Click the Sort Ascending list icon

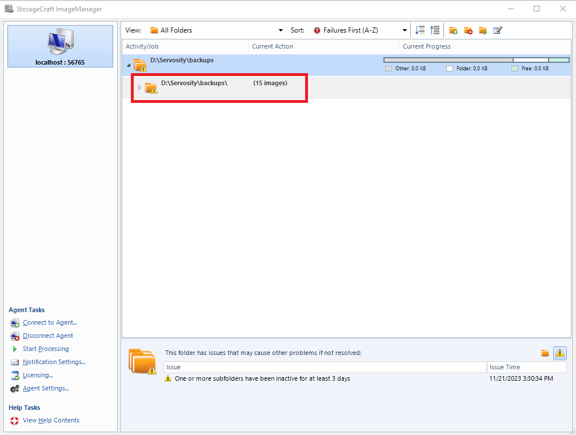tap(435, 30)
